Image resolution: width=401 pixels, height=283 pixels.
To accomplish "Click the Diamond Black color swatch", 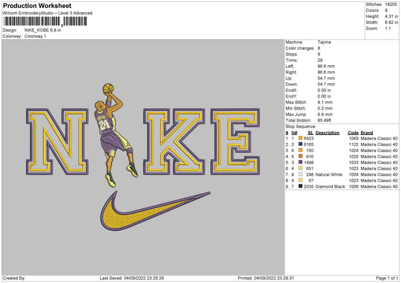I will (301, 186).
